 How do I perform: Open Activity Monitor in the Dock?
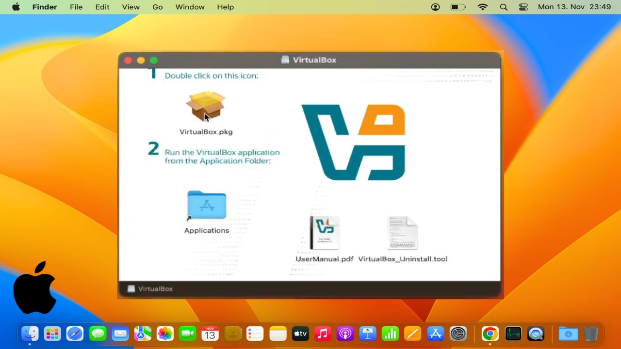[x=513, y=334]
